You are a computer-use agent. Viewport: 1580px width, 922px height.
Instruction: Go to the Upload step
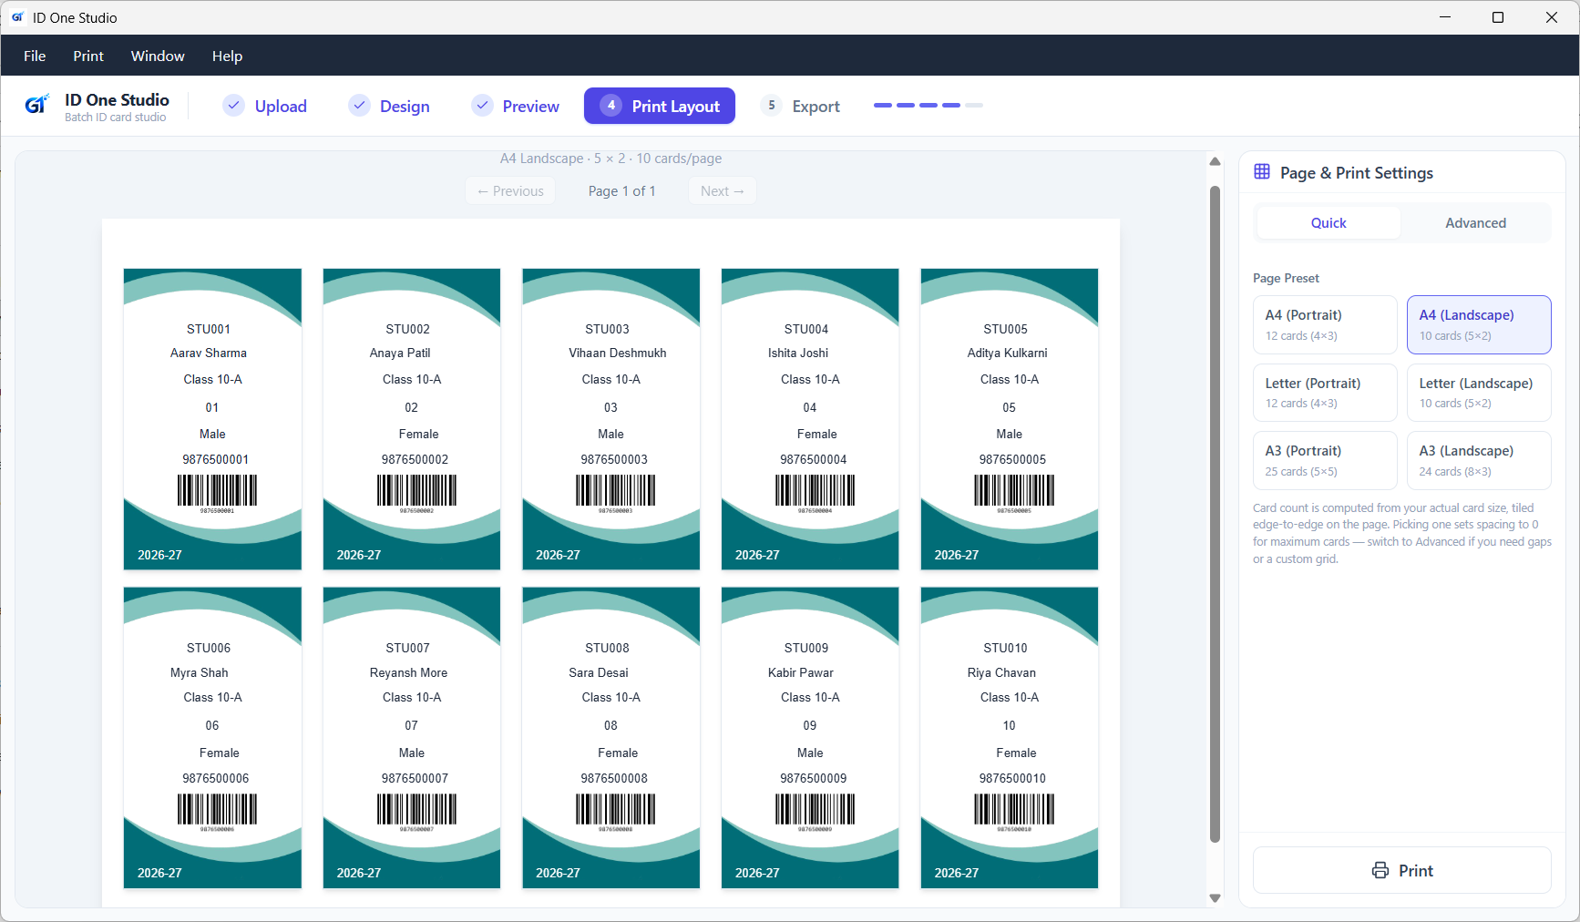tap(265, 106)
